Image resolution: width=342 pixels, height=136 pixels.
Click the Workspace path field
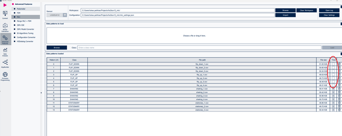click(178, 11)
